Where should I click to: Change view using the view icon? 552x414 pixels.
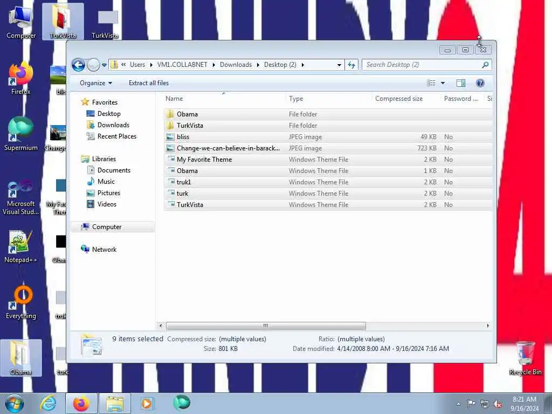pyautogui.click(x=431, y=83)
